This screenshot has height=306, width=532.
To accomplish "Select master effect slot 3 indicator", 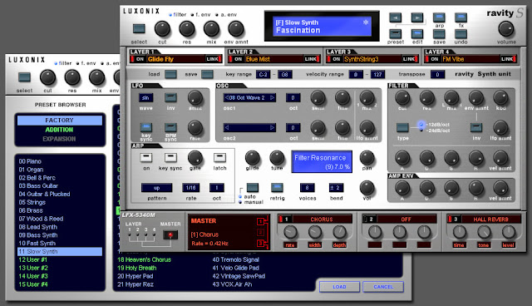I will tap(260, 244).
